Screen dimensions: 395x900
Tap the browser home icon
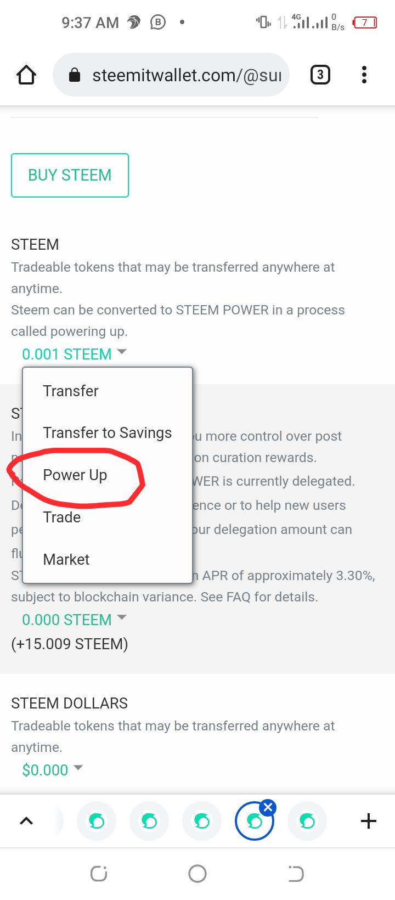click(26, 75)
